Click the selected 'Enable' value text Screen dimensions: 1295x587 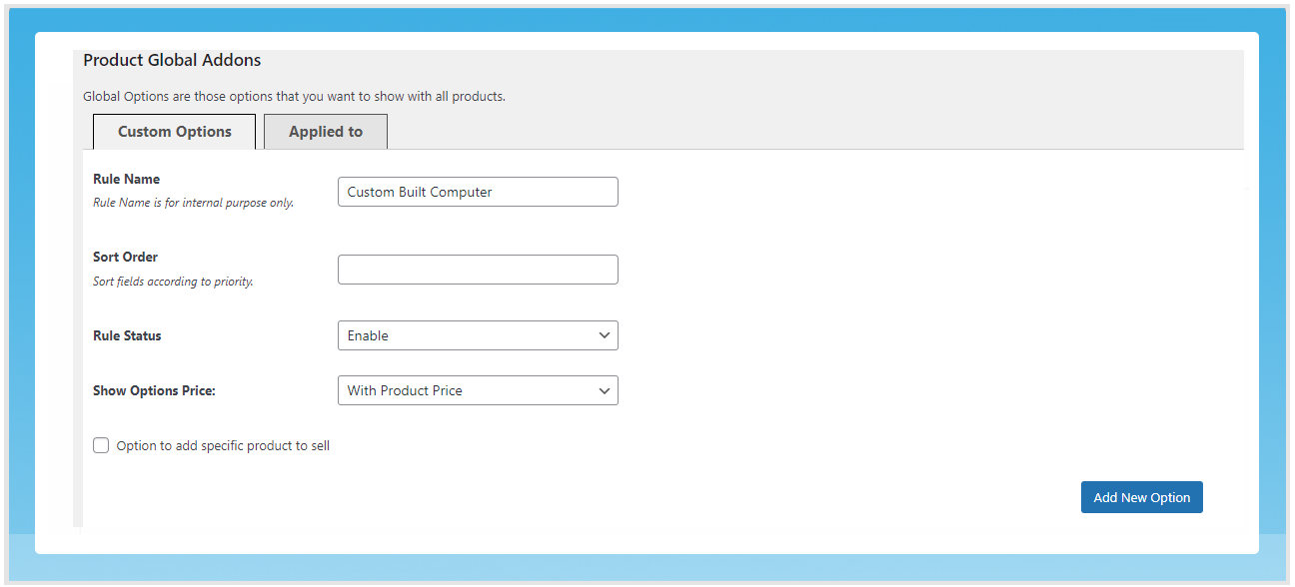368,335
